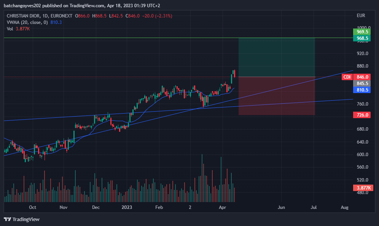Click the 640.0 price axis label

click(x=363, y=142)
